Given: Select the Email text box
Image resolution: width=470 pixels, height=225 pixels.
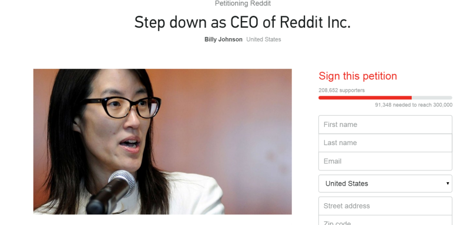Looking at the screenshot, I should (x=385, y=161).
